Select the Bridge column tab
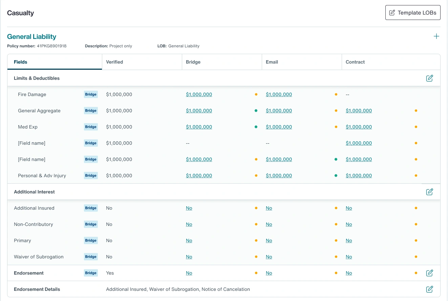The image size is (448, 301). tap(222, 62)
